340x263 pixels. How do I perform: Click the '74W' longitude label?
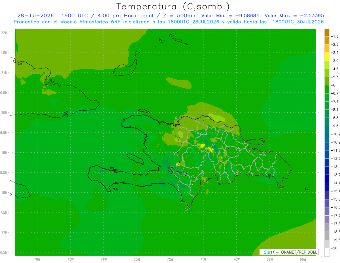104,259
